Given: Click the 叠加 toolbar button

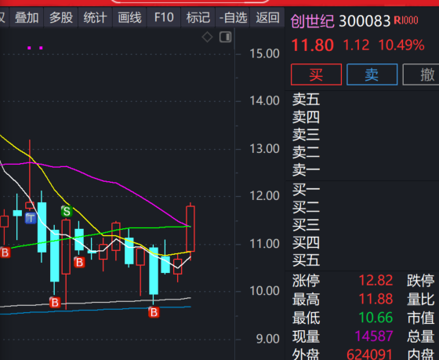Looking at the screenshot, I should pyautogui.click(x=27, y=18).
